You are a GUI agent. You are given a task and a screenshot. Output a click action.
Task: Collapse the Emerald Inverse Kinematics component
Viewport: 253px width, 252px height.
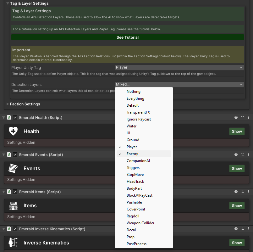coord(3,229)
